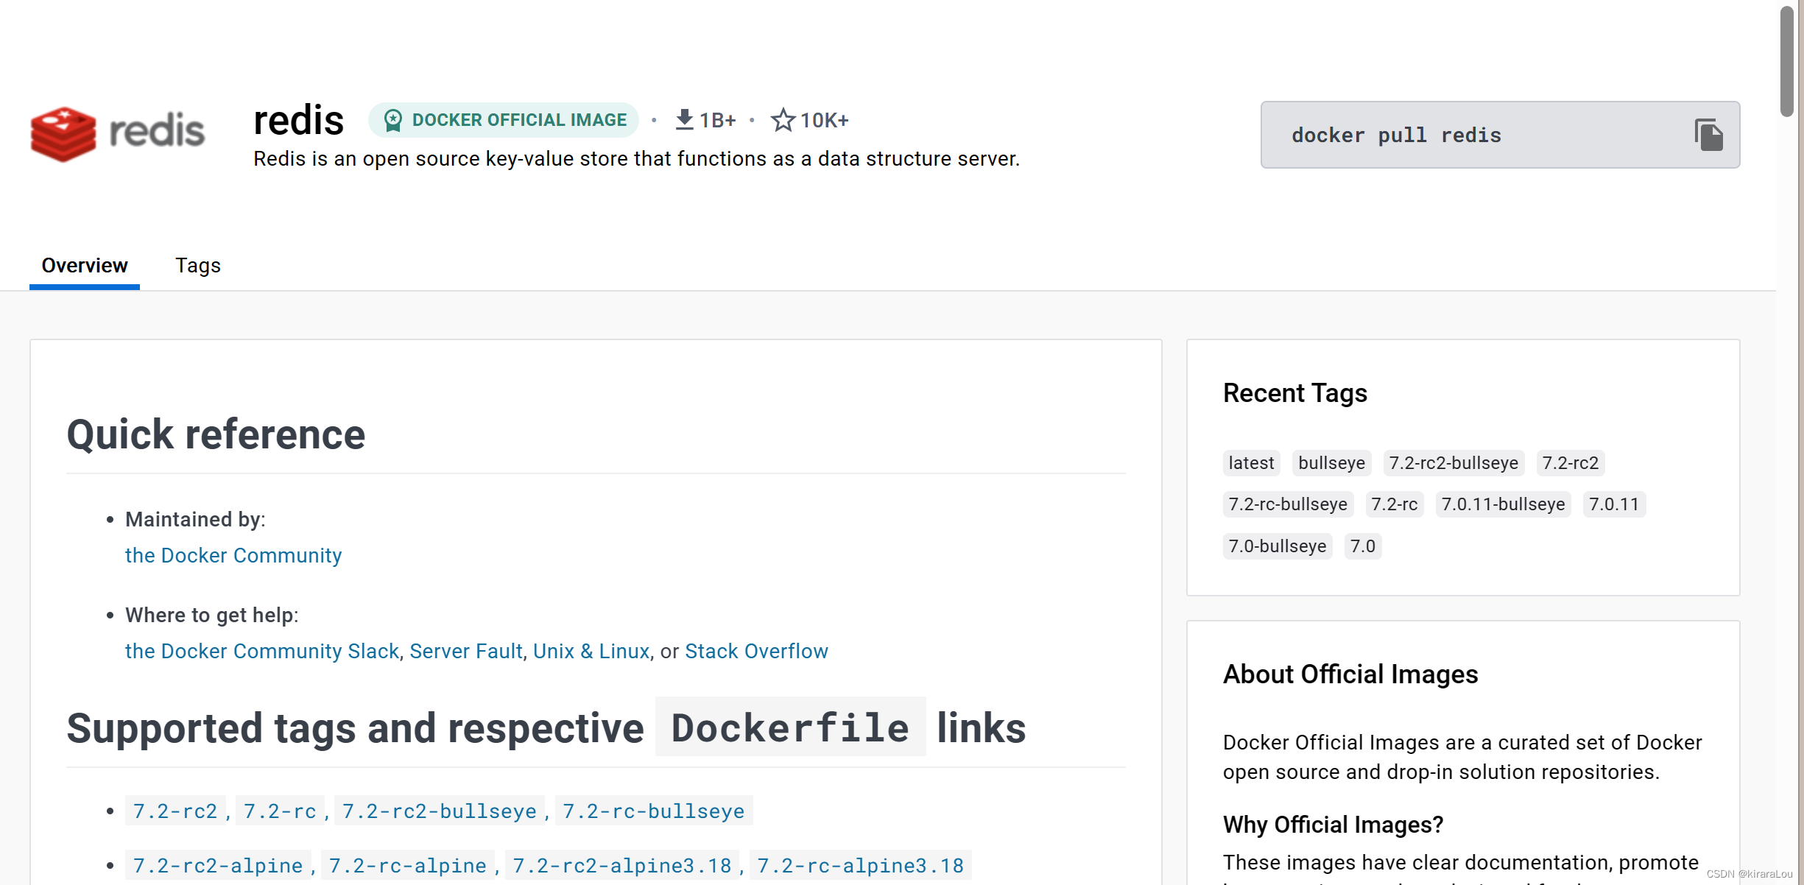Click the Redis description sentence
This screenshot has width=1804, height=885.
pyautogui.click(x=636, y=159)
